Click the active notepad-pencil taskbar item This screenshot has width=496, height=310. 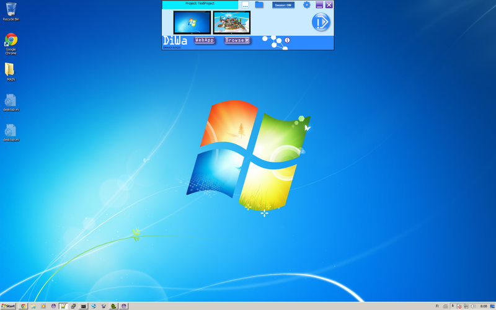63,306
